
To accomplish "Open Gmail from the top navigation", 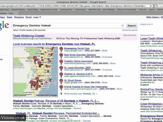I will click(29, 17).
